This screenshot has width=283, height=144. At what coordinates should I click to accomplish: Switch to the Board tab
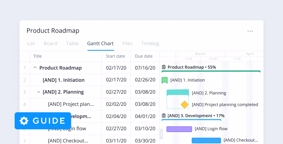click(50, 43)
